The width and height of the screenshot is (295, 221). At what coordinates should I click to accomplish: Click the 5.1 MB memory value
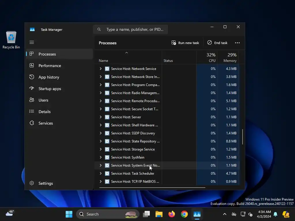pos(231,101)
